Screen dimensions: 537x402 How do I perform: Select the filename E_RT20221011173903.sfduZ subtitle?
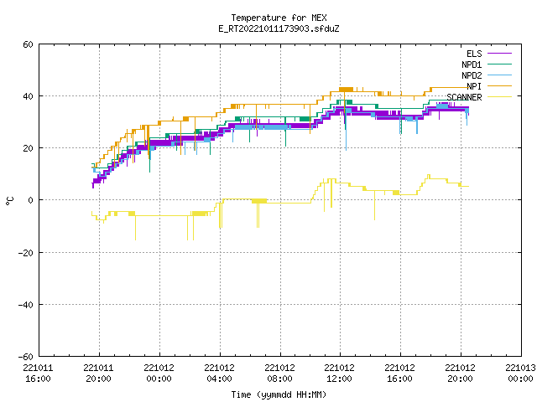(279, 28)
